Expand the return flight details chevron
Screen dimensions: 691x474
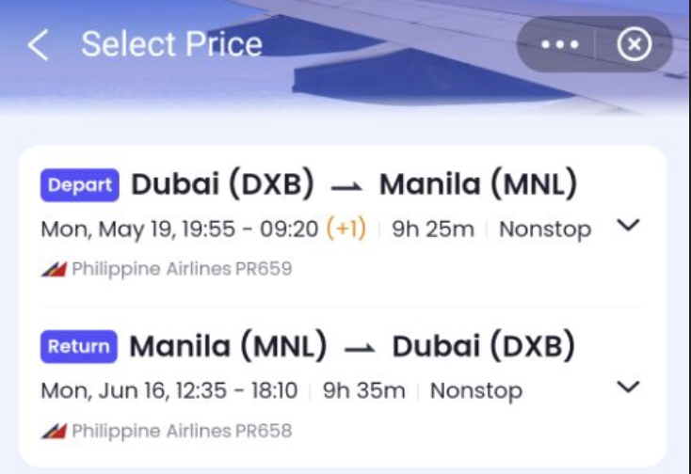pos(629,387)
